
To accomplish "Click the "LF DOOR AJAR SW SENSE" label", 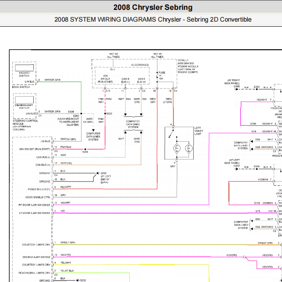I will [x=35, y=213].
